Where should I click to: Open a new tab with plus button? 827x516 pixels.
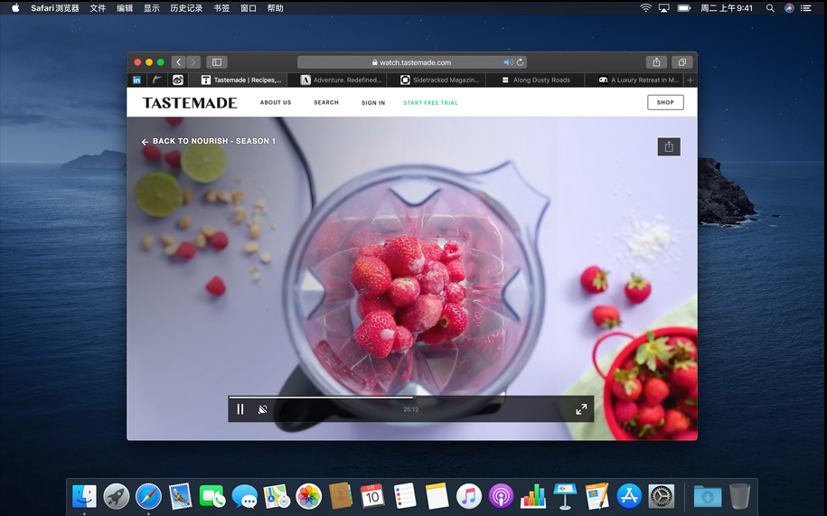pyautogui.click(x=691, y=80)
